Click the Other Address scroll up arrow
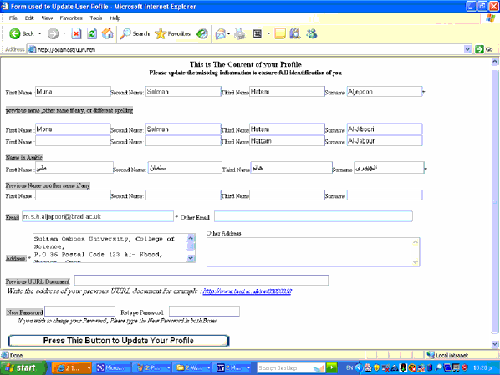This screenshot has width=500, height=375. [416, 242]
